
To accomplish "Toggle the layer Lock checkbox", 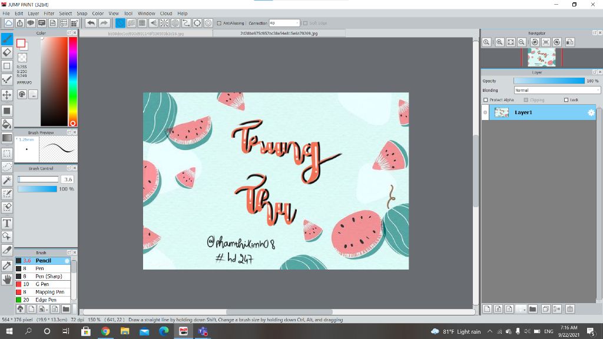I will 566,100.
